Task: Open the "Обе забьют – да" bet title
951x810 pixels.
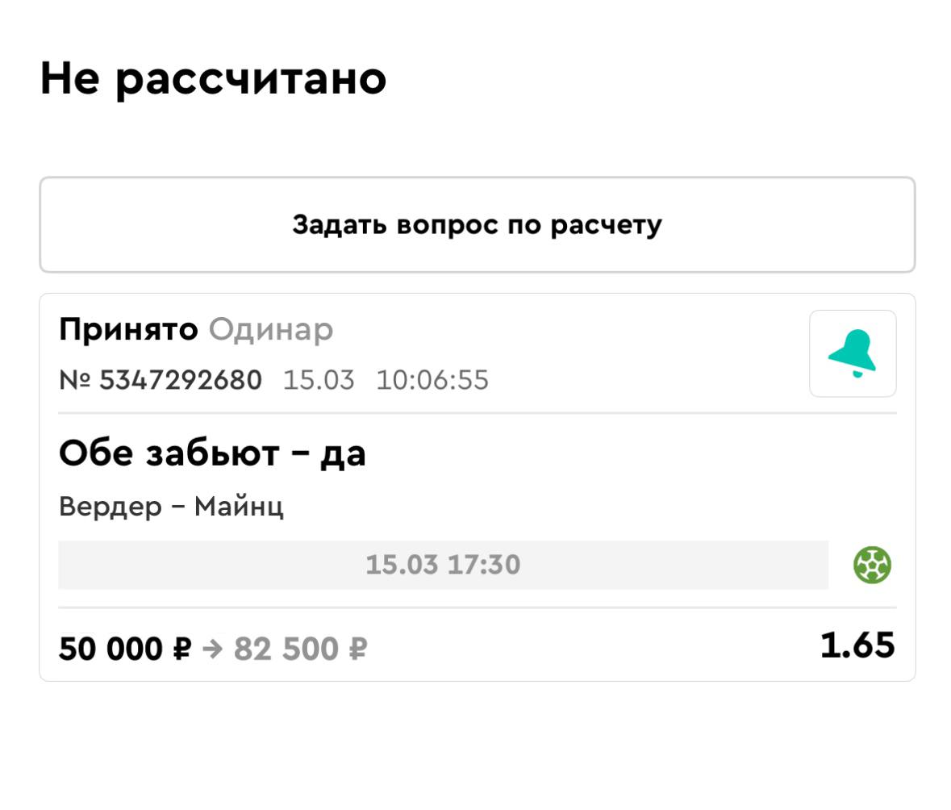Action: coord(212,454)
